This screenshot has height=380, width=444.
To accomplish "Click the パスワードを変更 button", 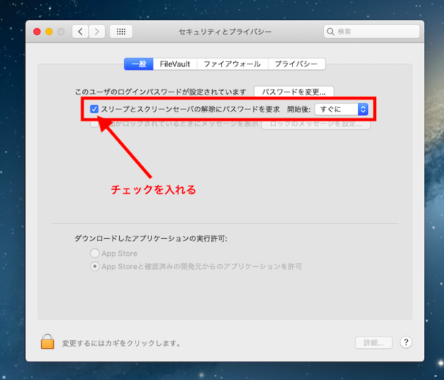I will pos(294,92).
